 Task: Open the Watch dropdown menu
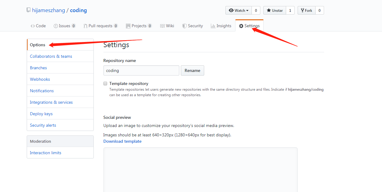click(x=238, y=10)
